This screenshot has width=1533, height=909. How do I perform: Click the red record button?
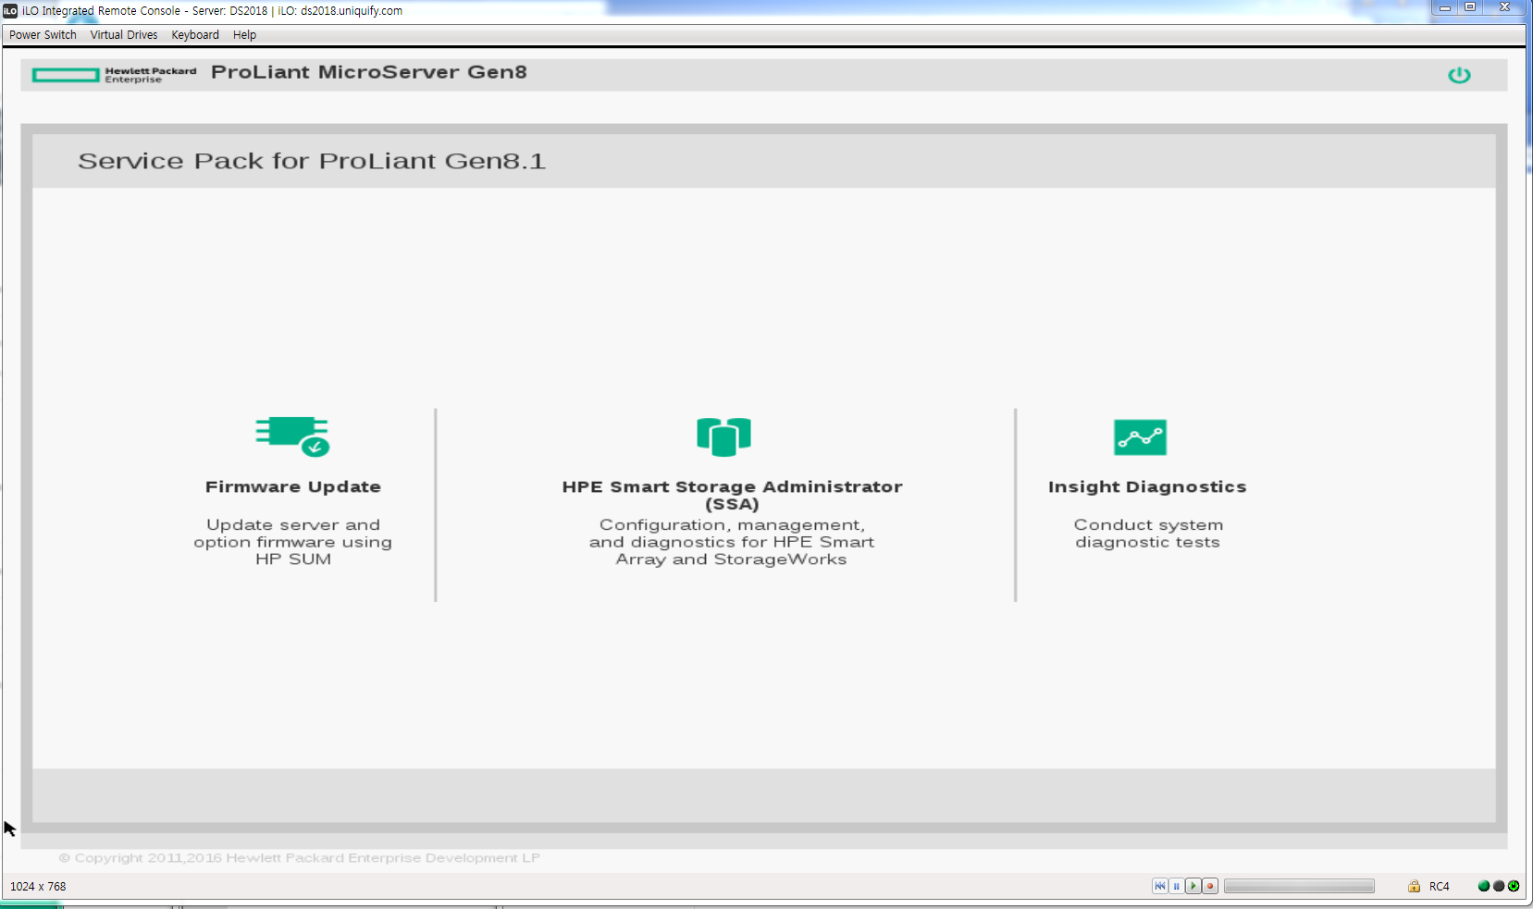click(x=1209, y=886)
